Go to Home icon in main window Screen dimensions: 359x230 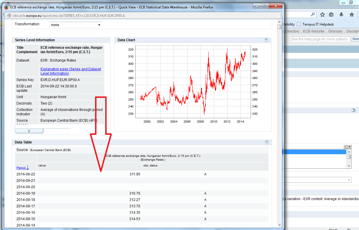352,15
